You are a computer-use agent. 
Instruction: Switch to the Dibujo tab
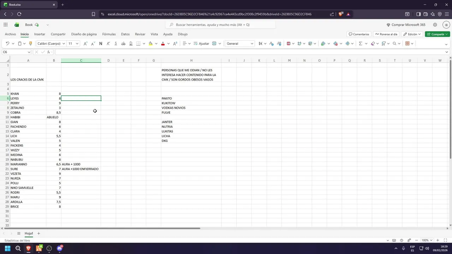point(183,34)
